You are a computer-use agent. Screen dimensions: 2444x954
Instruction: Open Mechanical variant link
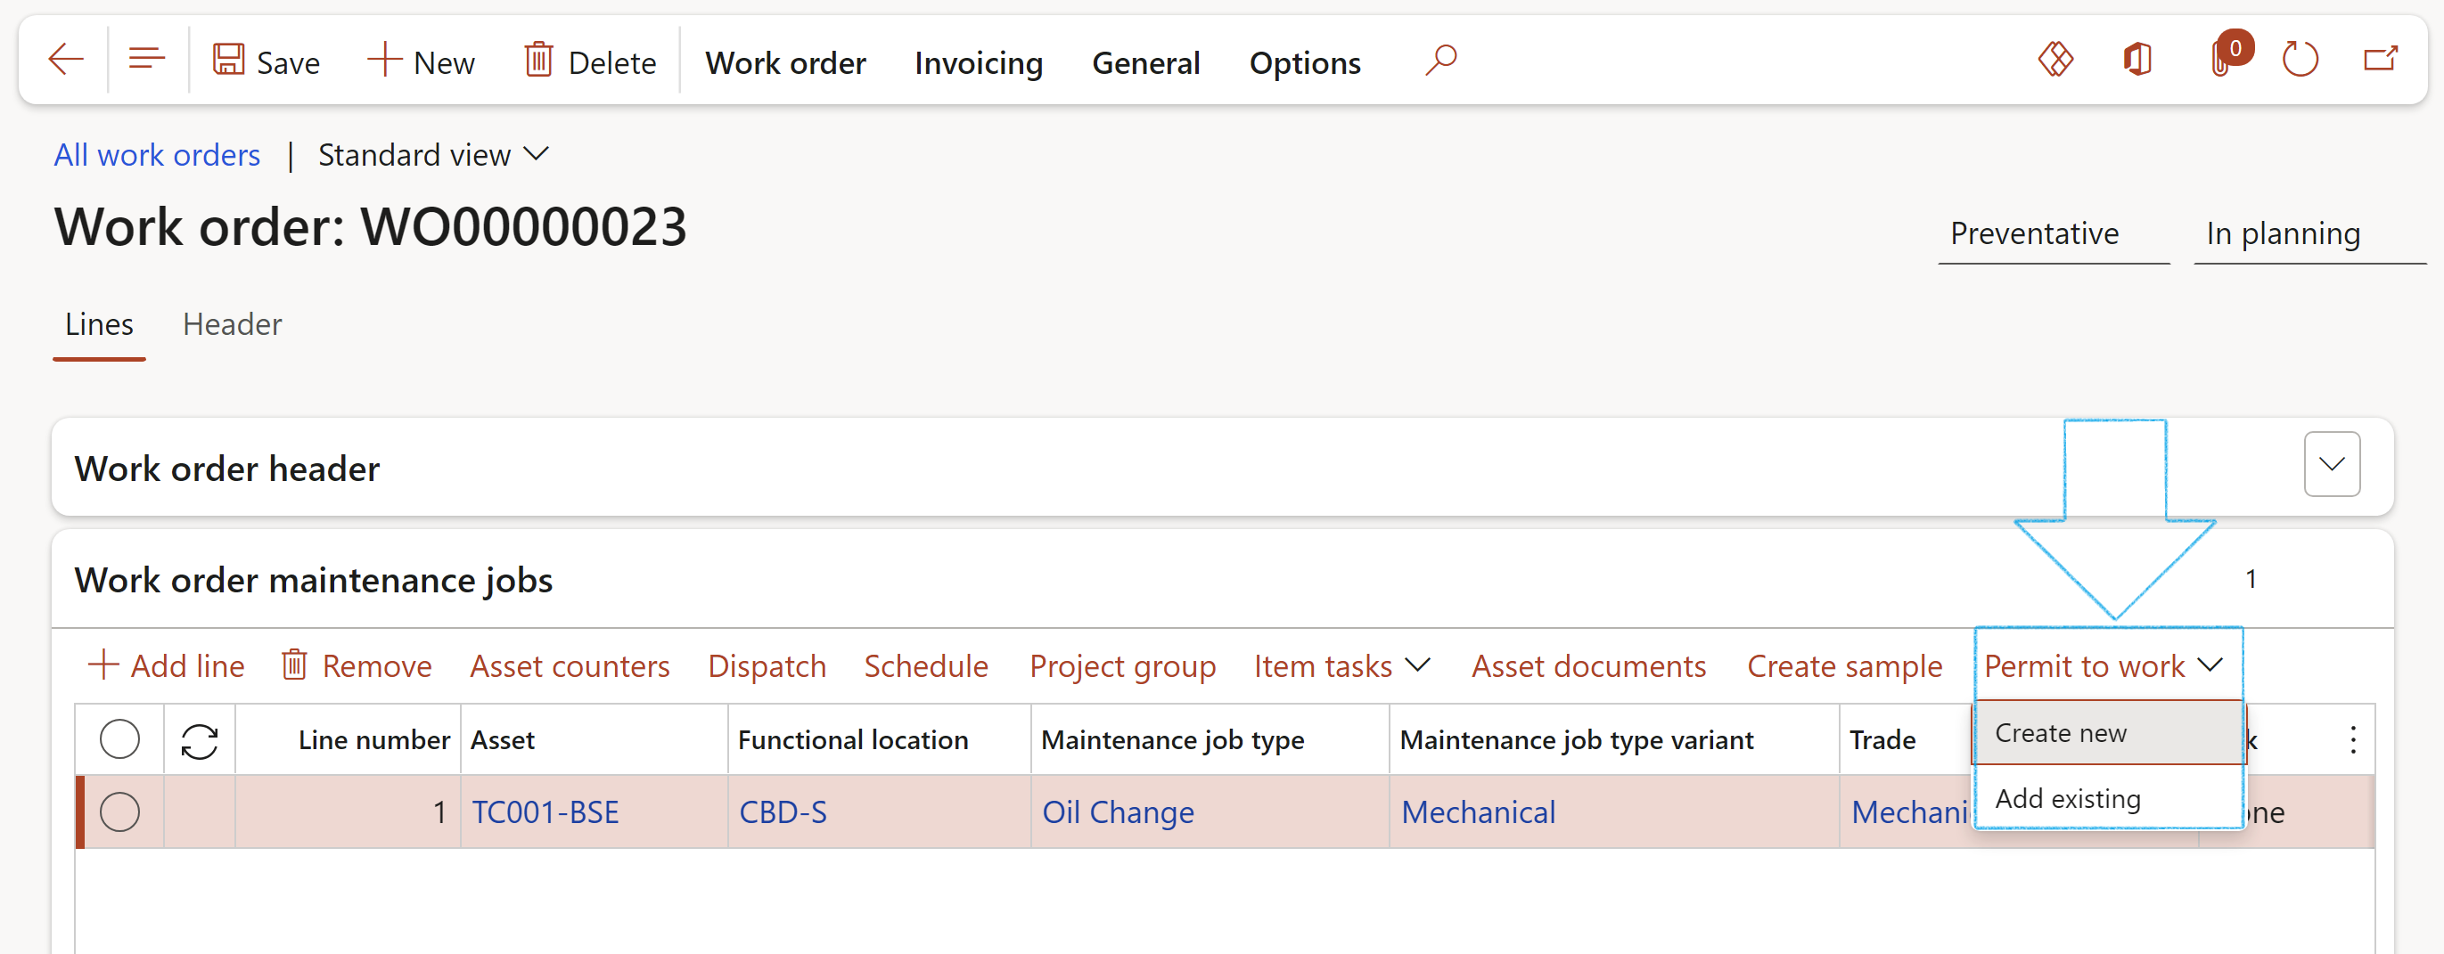1478,812
